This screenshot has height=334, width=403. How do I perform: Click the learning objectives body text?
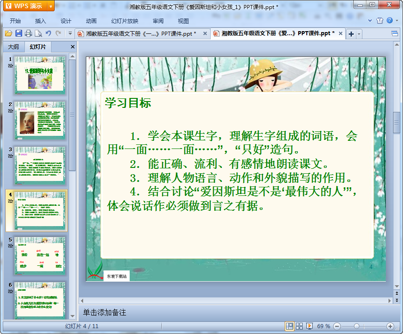tap(232, 171)
